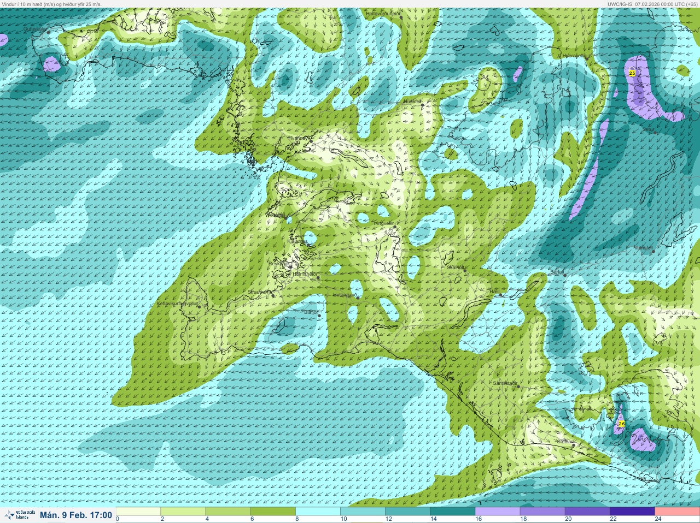Select the 18–20 m/s medium purple legend swatch
700x523 pixels.
click(542, 511)
